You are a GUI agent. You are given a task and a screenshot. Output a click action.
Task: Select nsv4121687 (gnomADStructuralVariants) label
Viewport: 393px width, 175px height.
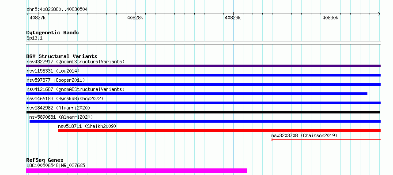point(76,89)
